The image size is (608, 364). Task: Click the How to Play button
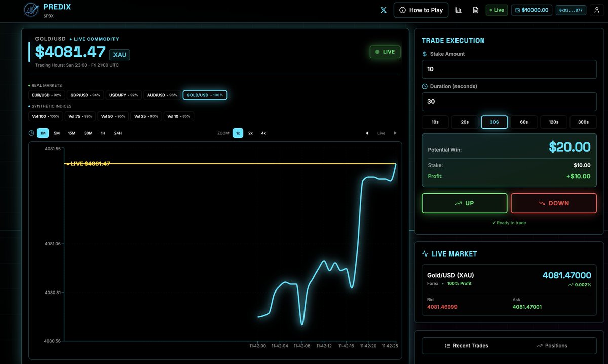pyautogui.click(x=421, y=10)
